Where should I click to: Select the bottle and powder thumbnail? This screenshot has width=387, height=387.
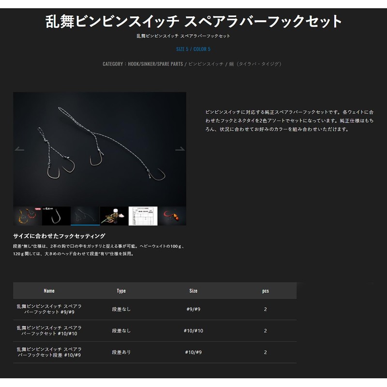pyautogui.click(x=114, y=216)
